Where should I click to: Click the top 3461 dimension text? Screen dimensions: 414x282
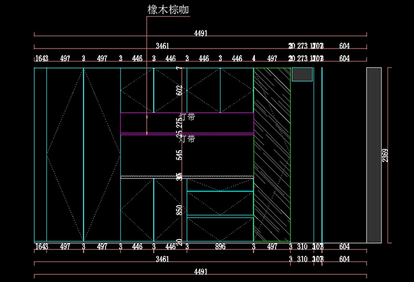pos(162,46)
